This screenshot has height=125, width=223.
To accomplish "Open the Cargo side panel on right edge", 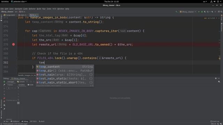I will [222, 17].
